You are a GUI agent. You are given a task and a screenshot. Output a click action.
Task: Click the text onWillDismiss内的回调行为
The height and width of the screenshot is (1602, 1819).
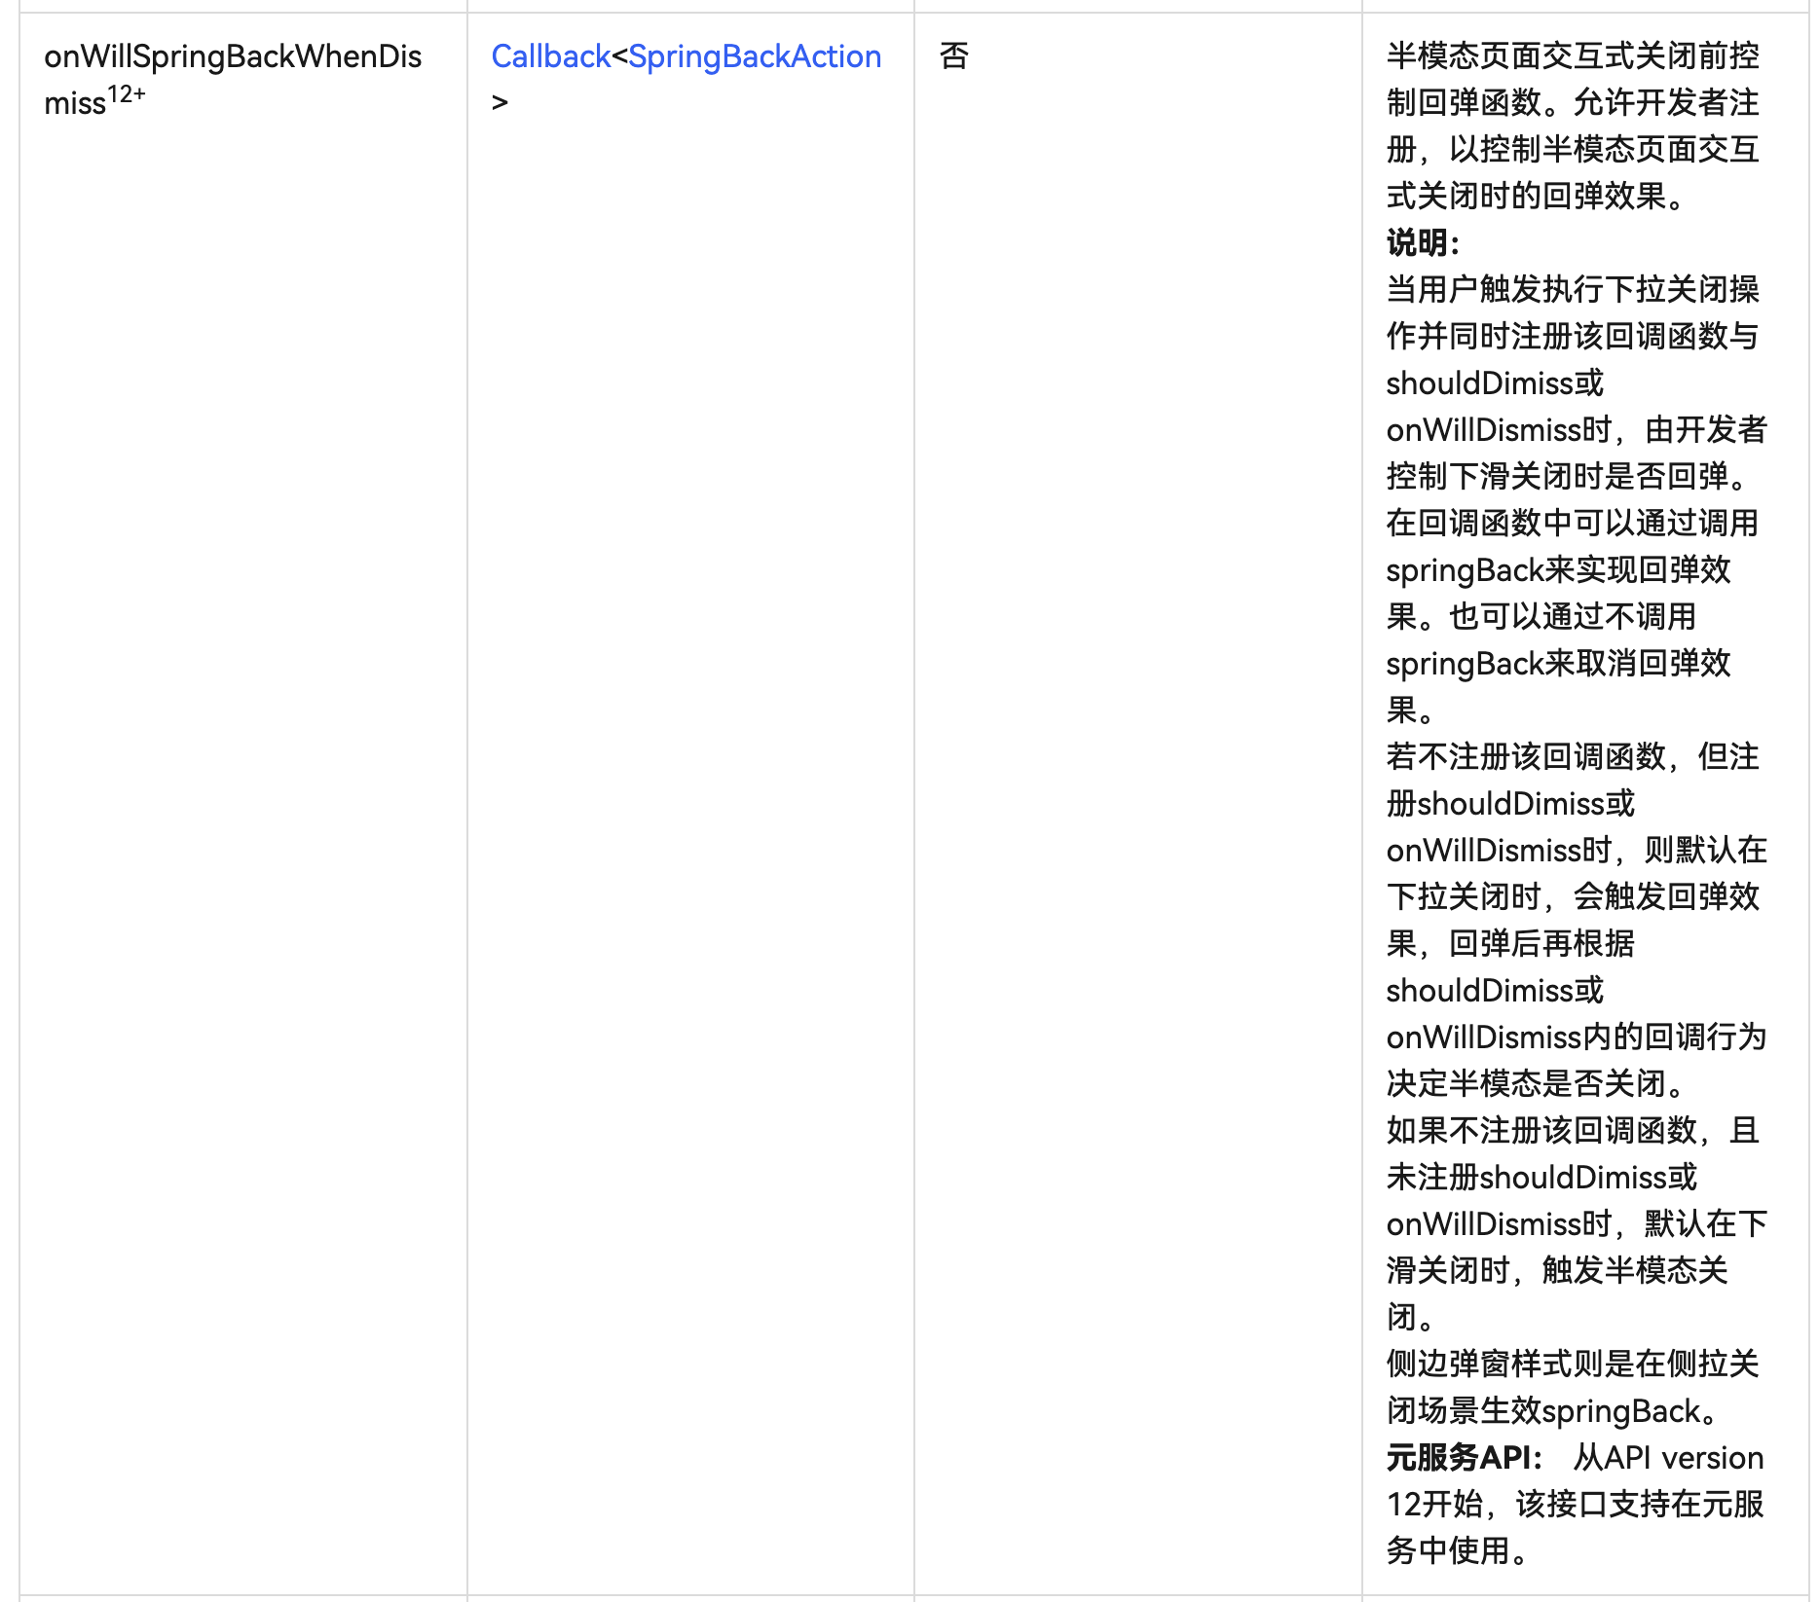pyautogui.click(x=1576, y=1037)
